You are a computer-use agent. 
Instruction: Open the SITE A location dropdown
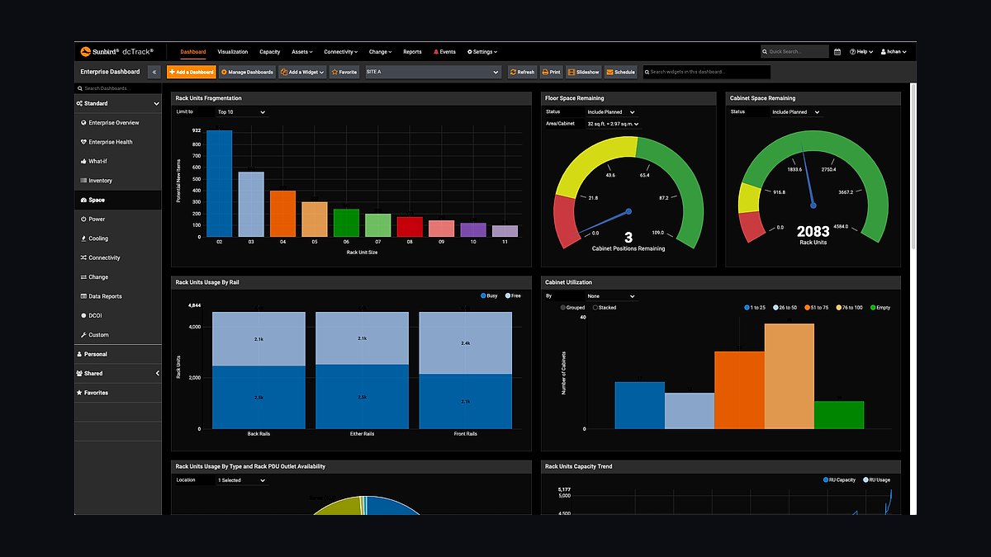coord(432,72)
